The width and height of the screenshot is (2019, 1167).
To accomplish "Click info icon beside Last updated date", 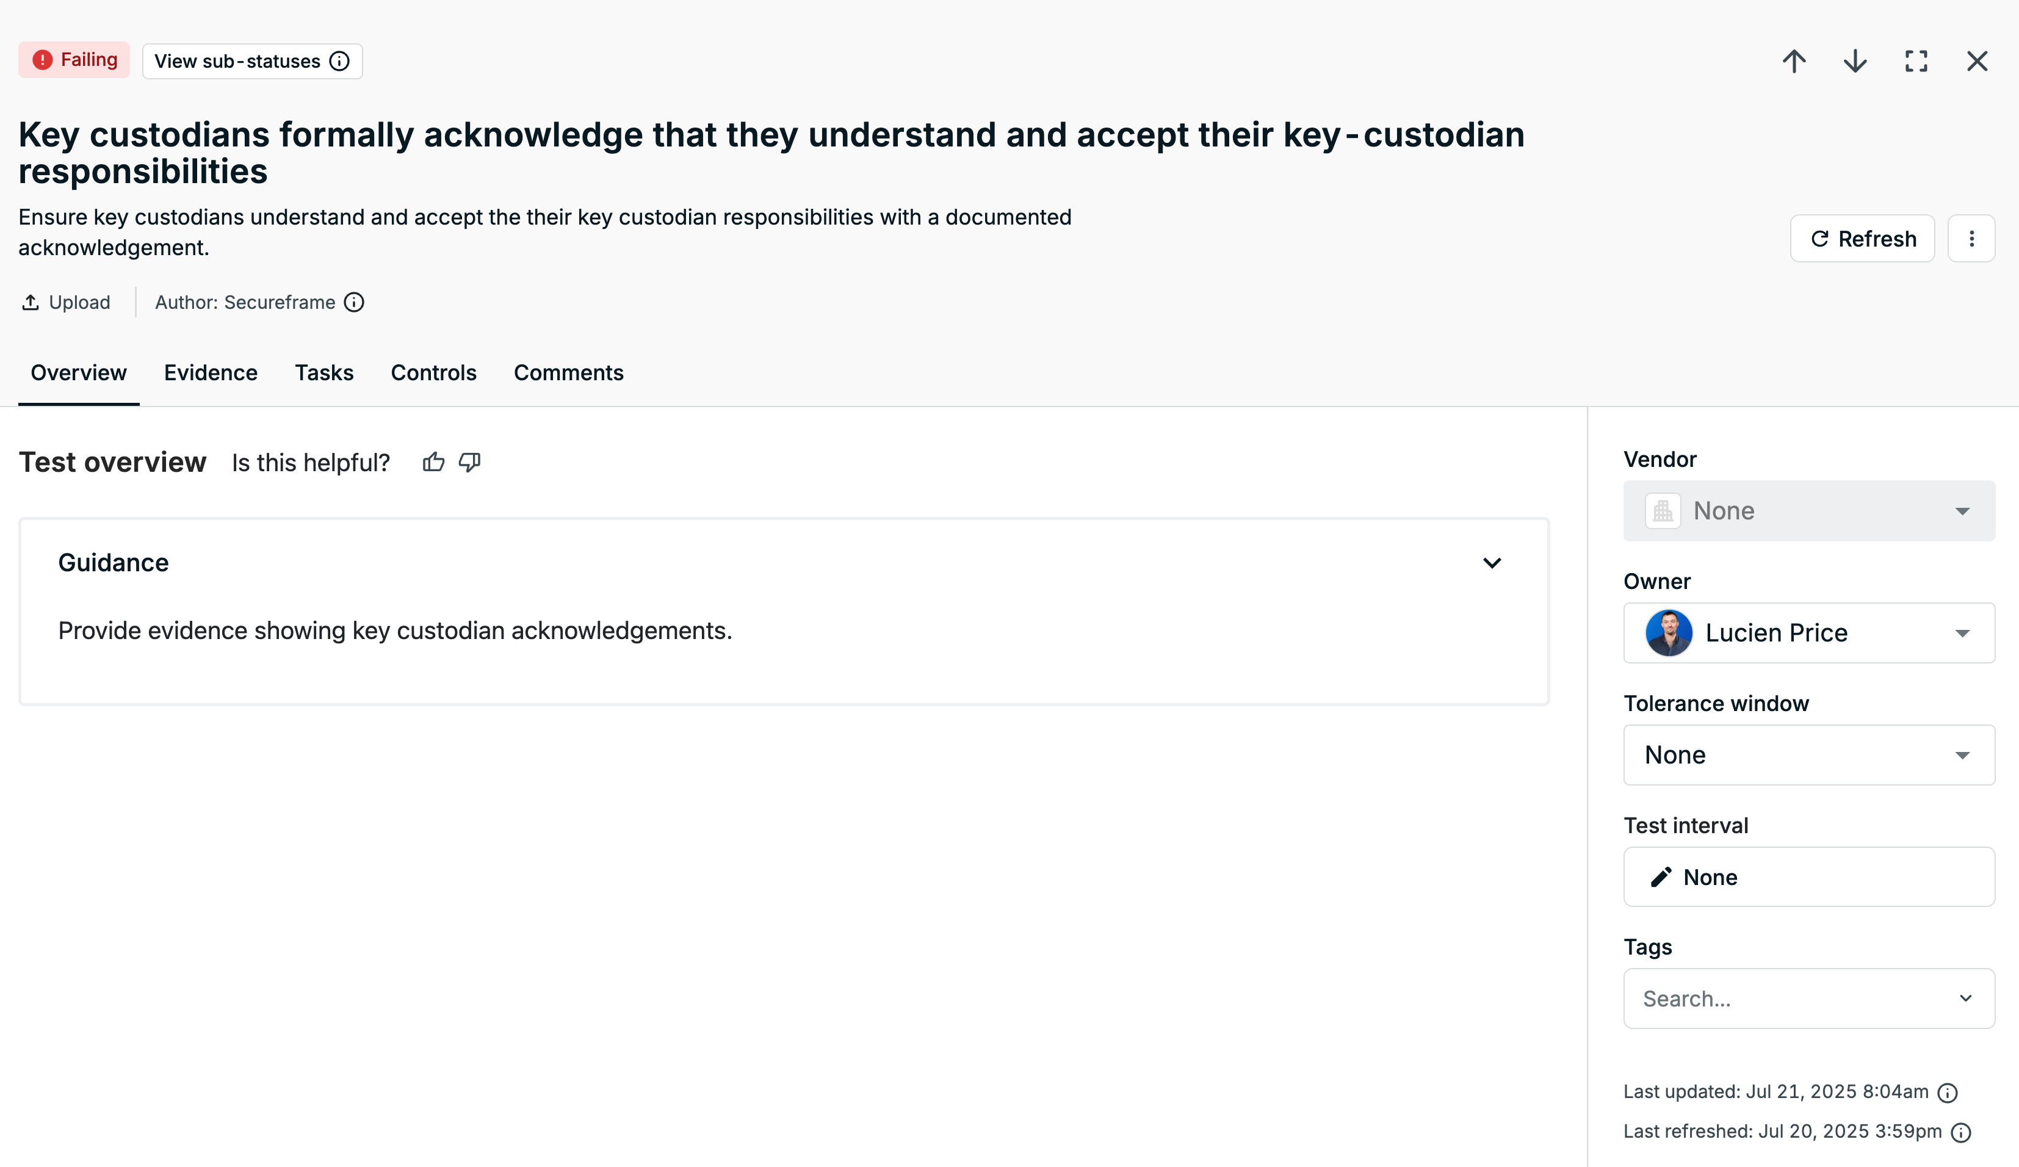I will (x=1948, y=1093).
